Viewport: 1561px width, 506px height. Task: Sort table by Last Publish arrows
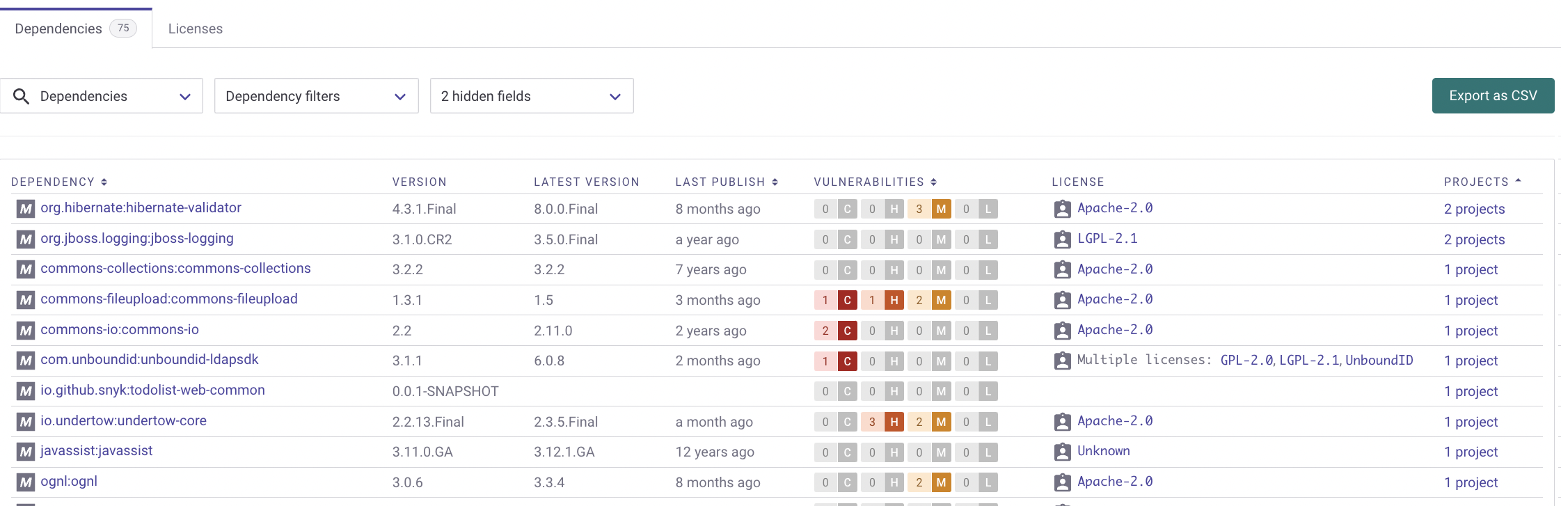point(775,182)
